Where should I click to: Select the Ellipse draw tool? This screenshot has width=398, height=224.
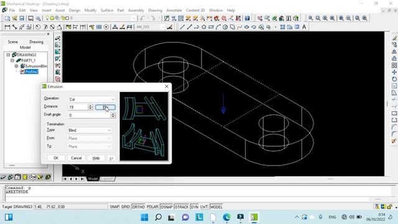(x=246, y=27)
